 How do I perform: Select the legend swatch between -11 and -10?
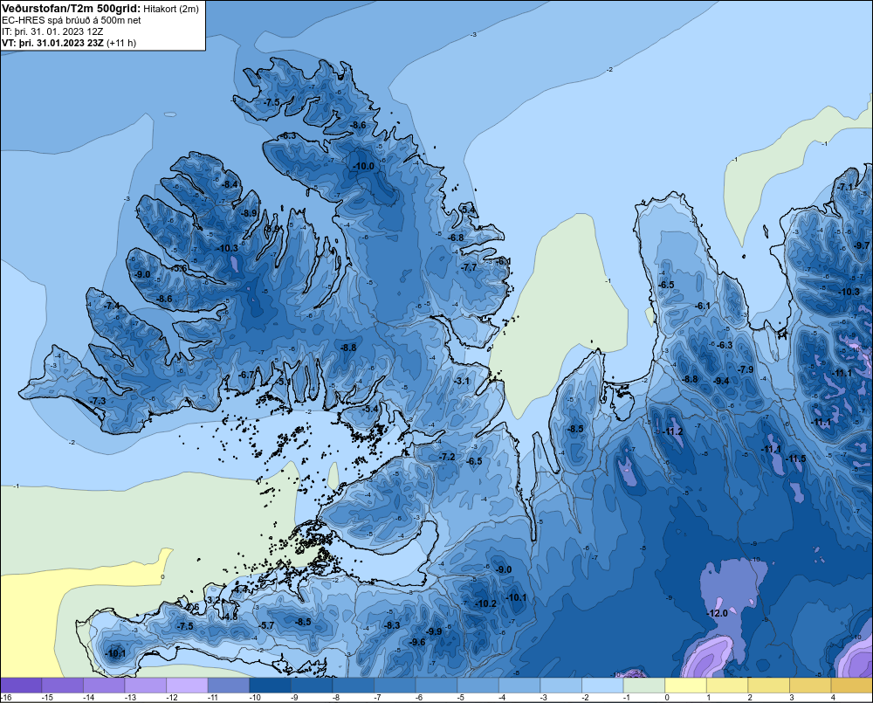coord(228,685)
